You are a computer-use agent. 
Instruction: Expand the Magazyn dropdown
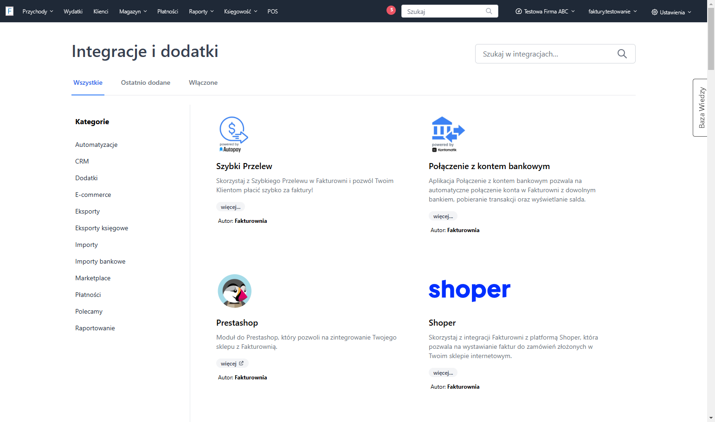pos(133,12)
